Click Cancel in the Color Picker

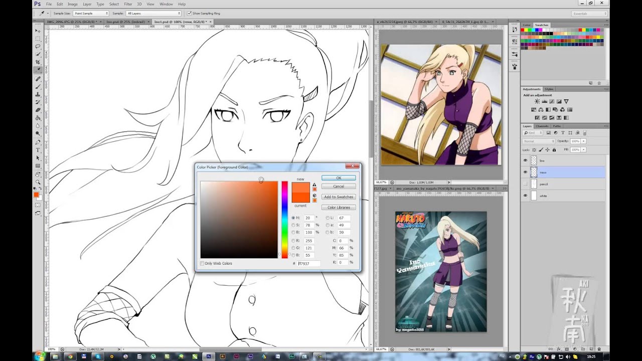point(339,186)
